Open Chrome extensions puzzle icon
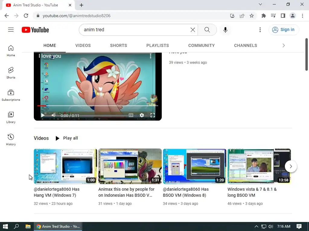 click(263, 16)
